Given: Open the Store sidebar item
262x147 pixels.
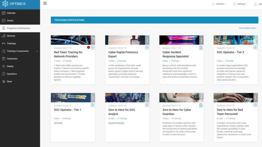Looking at the screenshot, I should pyautogui.click(x=9, y=81).
